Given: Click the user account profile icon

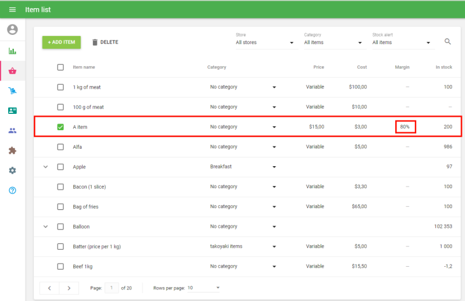Looking at the screenshot, I should pyautogui.click(x=12, y=30).
